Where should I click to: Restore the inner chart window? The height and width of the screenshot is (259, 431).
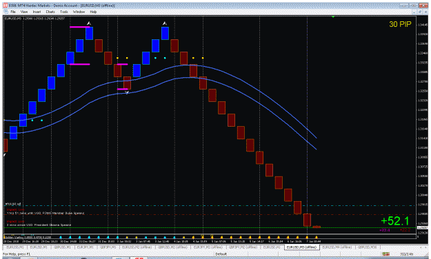(x=420, y=12)
